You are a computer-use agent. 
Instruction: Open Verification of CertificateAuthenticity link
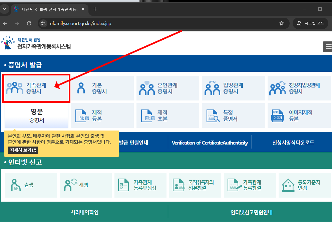(x=210, y=143)
